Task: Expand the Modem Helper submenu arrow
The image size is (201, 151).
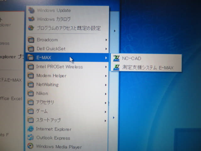Action: pyautogui.click(x=106, y=76)
